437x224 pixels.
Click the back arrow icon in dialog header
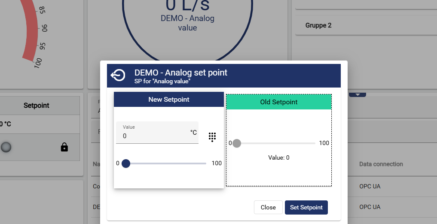118,76
